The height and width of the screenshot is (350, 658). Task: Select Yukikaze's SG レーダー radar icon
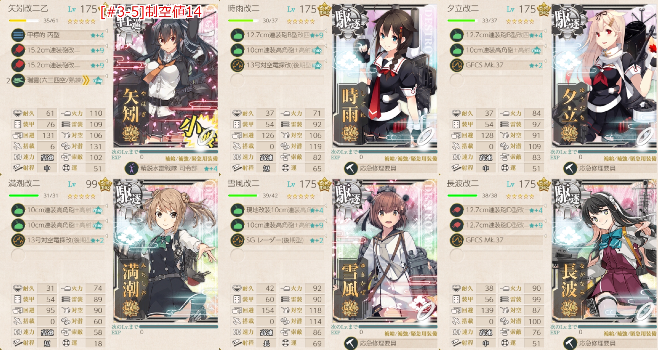click(x=238, y=240)
